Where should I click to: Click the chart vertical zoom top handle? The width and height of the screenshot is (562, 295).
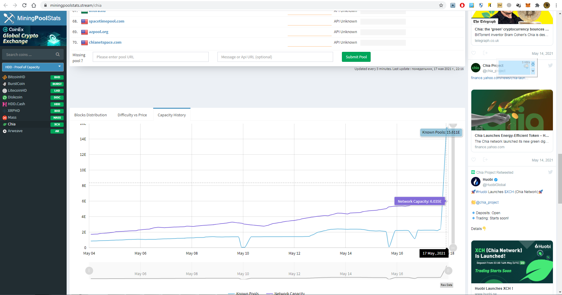coord(453,125)
